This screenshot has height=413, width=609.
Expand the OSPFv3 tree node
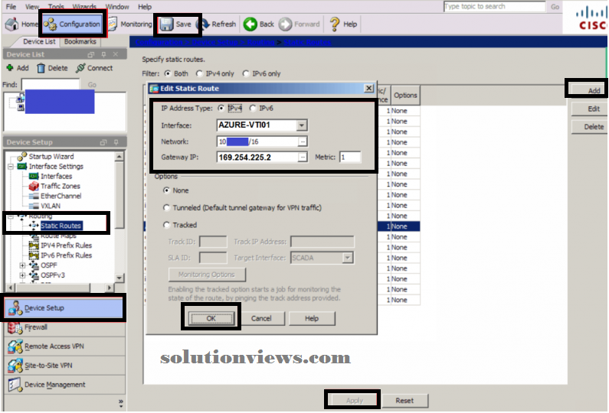point(22,275)
